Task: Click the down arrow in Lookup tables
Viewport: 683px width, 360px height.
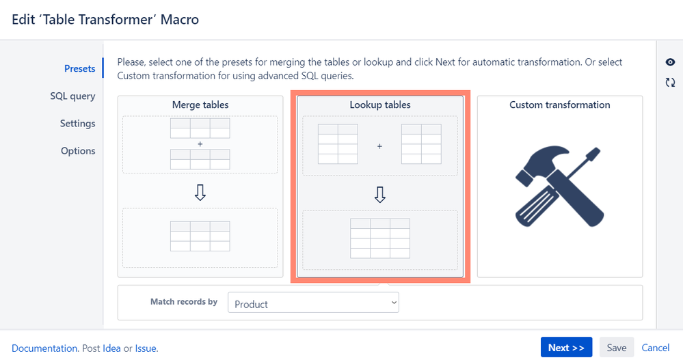Action: [x=380, y=195]
